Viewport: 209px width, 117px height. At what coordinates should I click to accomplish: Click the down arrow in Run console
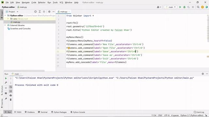point(11,83)
